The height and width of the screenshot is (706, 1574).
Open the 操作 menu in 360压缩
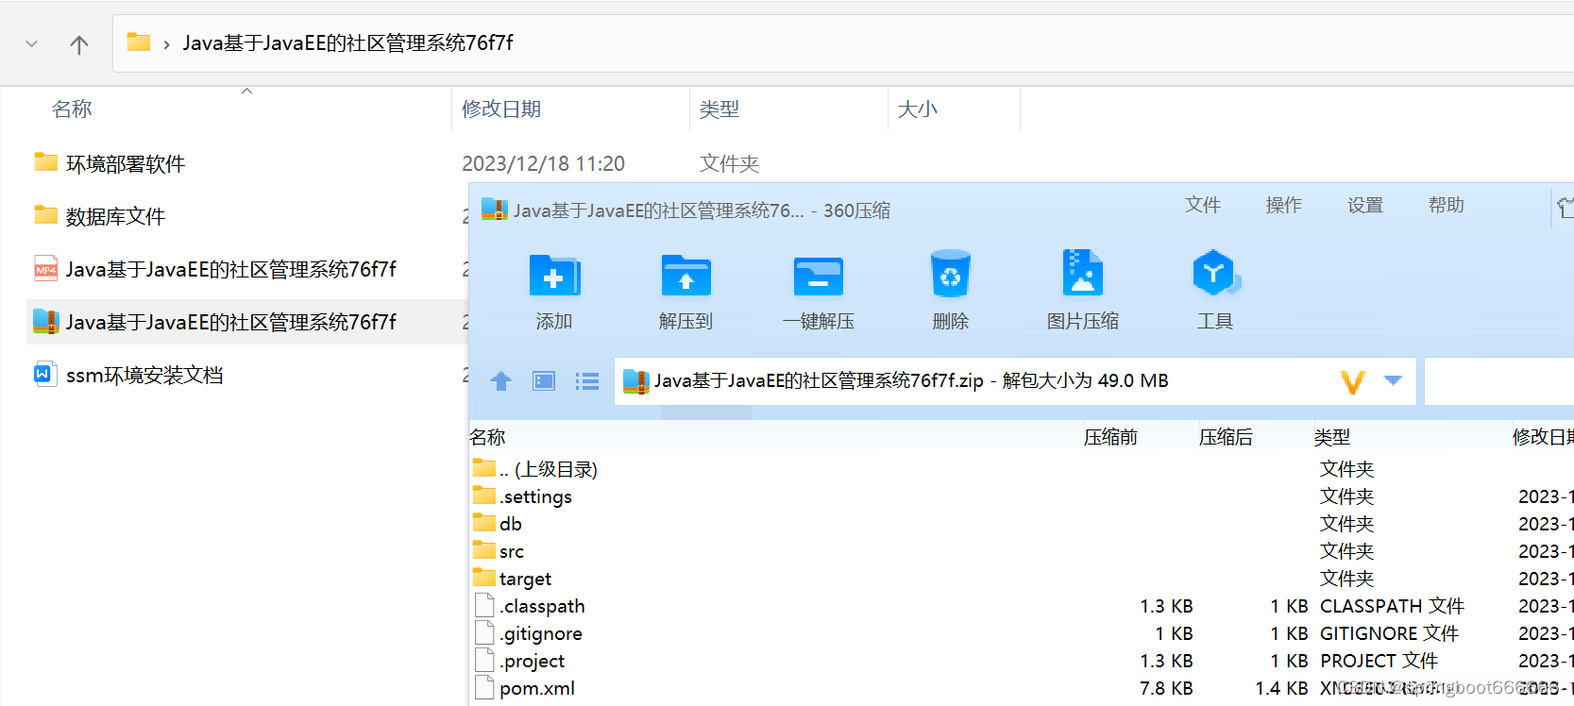pos(1284,205)
